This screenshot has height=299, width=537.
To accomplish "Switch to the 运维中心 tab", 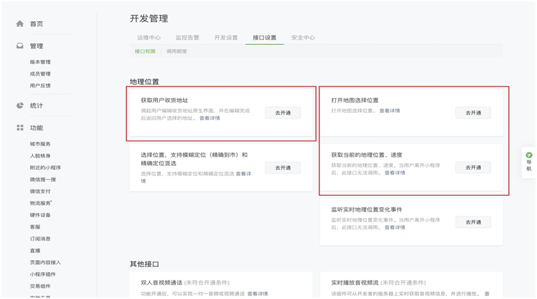I will 148,38.
